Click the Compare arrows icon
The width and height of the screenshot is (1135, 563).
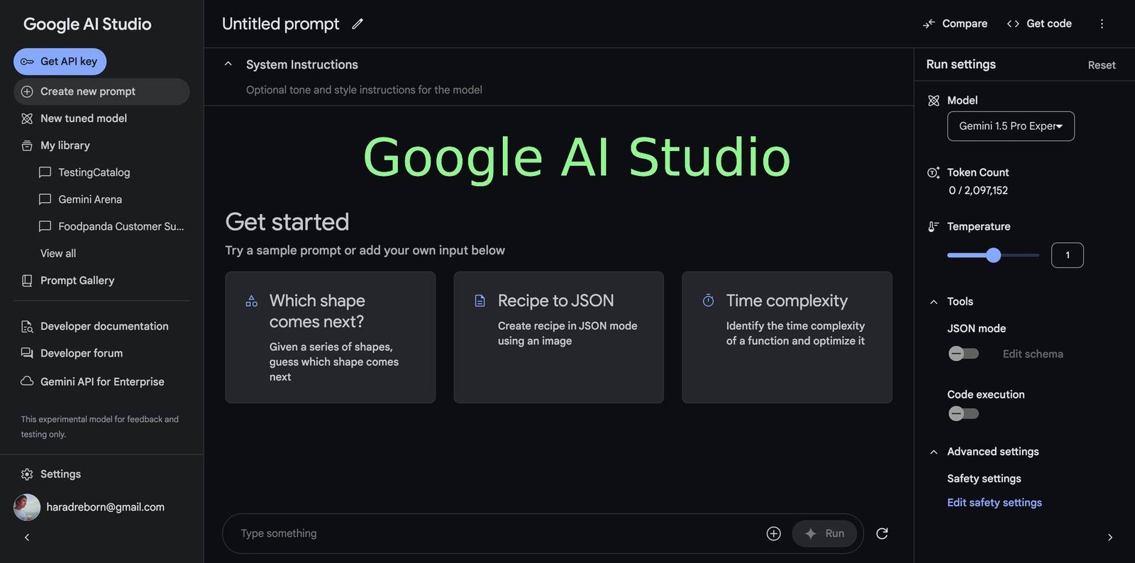(x=929, y=23)
